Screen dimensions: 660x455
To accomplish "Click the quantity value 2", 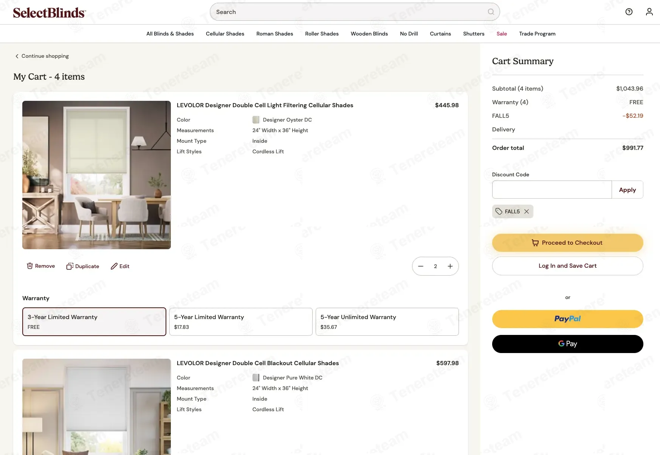I will pyautogui.click(x=435, y=266).
